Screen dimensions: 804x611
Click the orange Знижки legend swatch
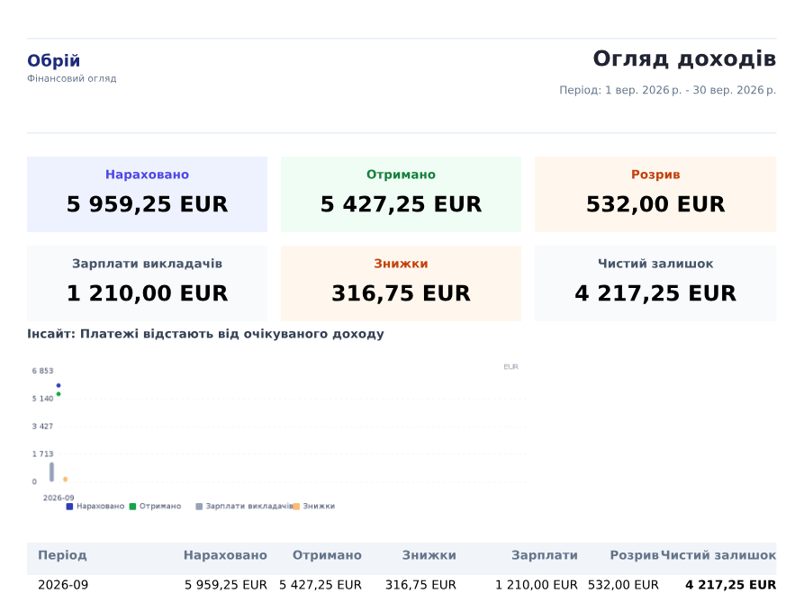[296, 507]
